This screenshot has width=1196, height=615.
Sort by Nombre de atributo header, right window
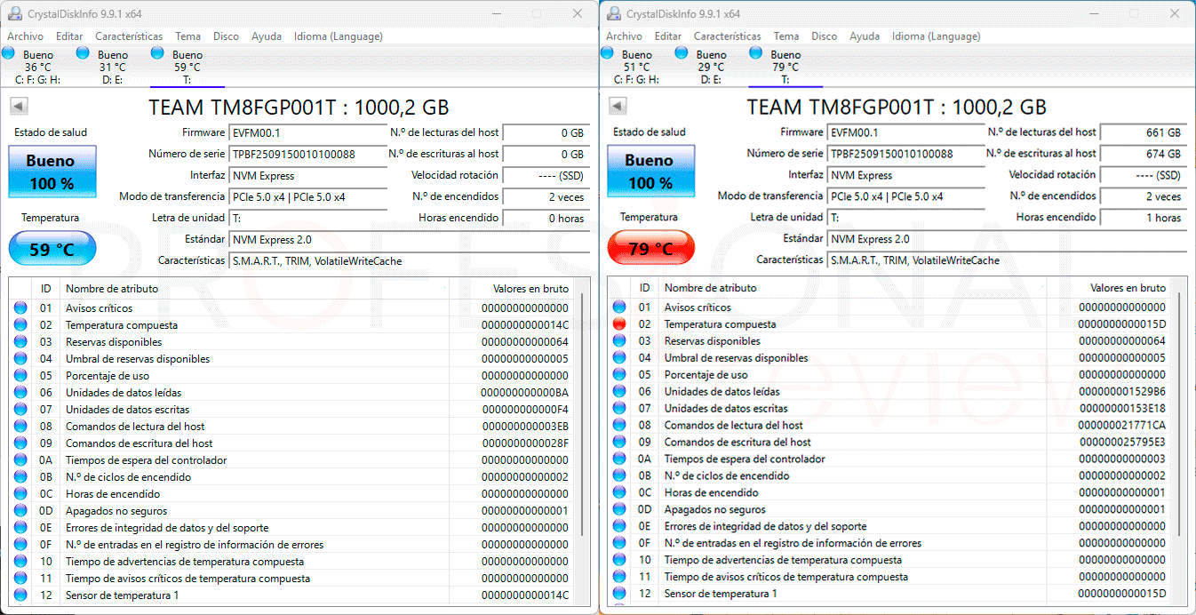pos(853,288)
